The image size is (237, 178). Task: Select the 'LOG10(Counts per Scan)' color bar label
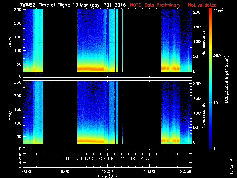pyautogui.click(x=226, y=79)
